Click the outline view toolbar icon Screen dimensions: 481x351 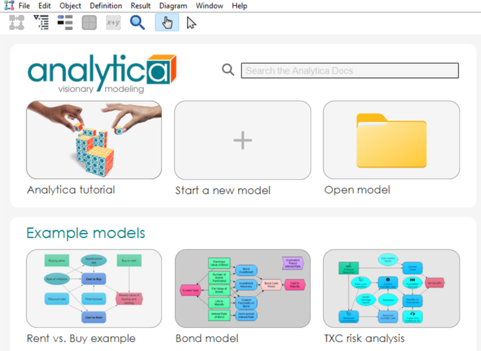click(x=41, y=23)
